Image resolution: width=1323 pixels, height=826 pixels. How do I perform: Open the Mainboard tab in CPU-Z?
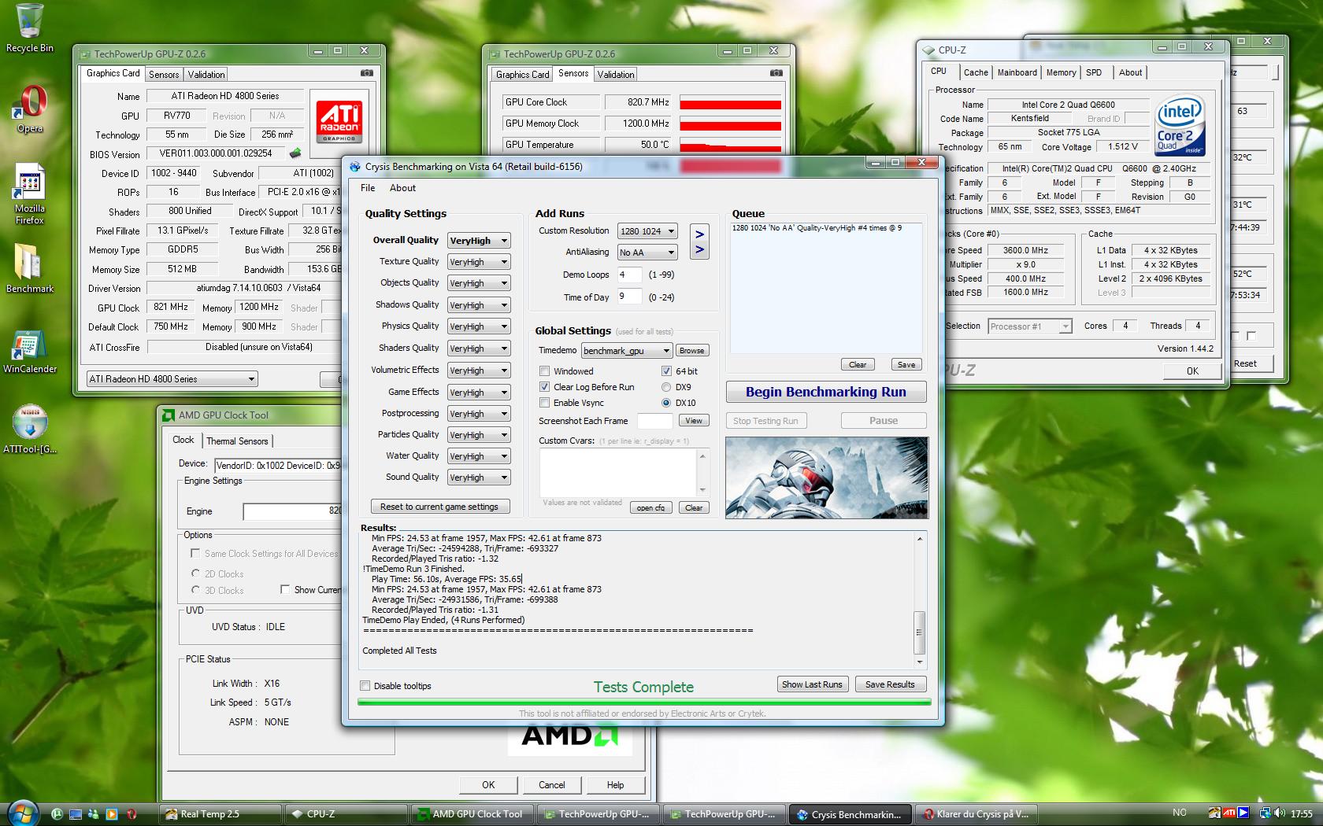[1017, 72]
